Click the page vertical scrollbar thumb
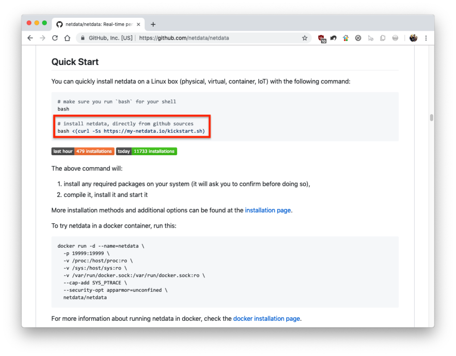 [x=431, y=118]
